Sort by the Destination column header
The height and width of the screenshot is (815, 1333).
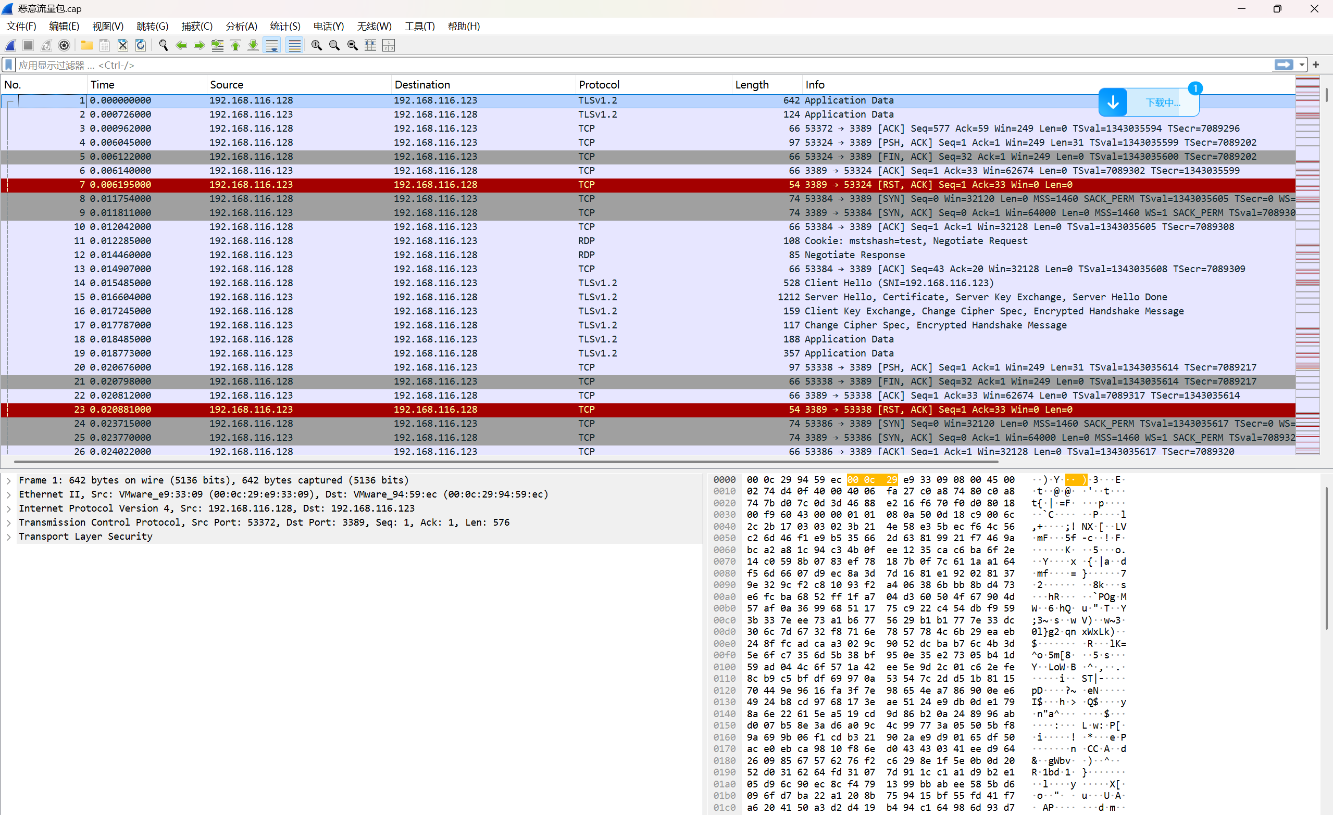483,84
